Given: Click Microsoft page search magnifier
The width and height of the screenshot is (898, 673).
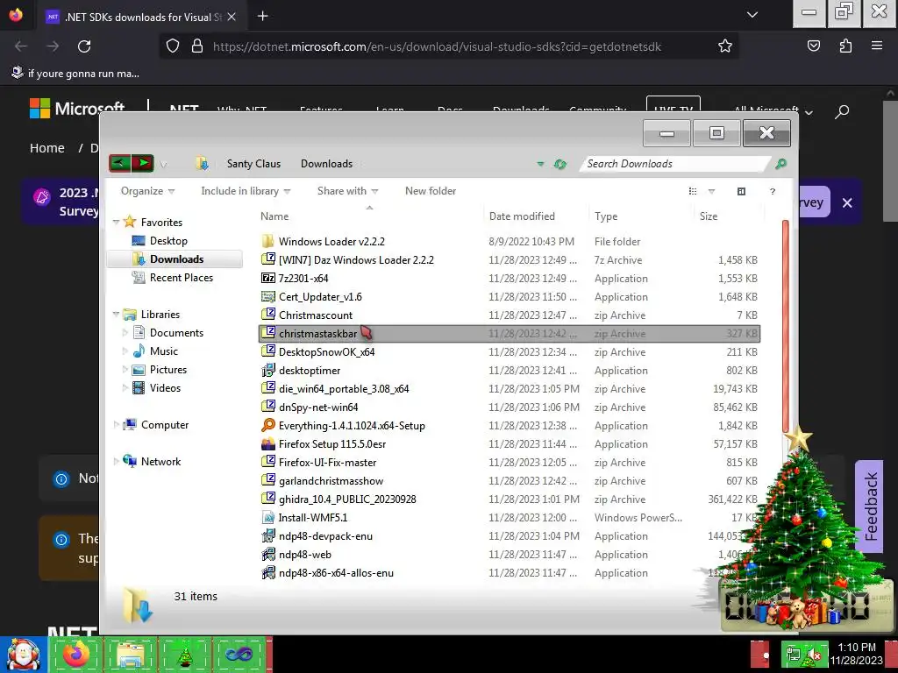Looking at the screenshot, I should (x=841, y=111).
